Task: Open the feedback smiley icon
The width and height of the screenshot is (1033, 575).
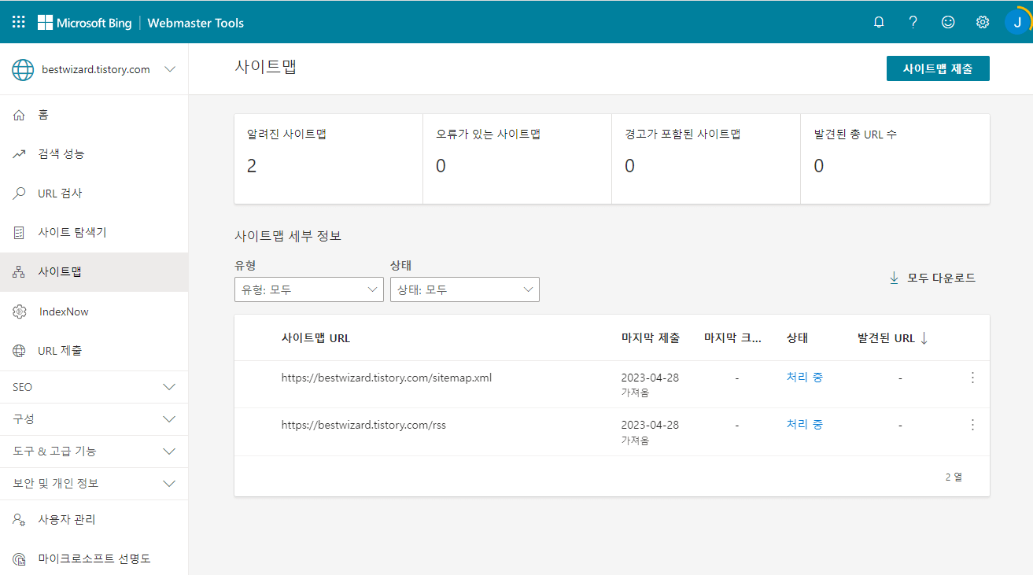Action: pyautogui.click(x=947, y=22)
